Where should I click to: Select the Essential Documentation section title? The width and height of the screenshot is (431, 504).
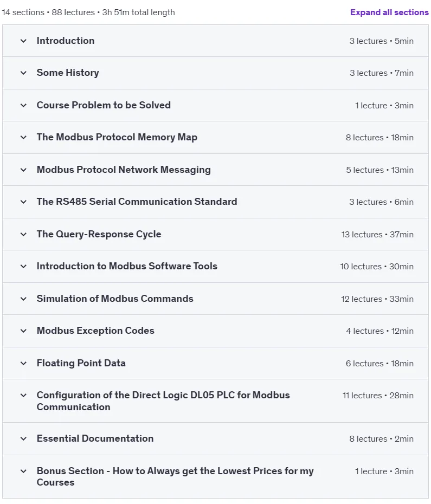pos(95,438)
